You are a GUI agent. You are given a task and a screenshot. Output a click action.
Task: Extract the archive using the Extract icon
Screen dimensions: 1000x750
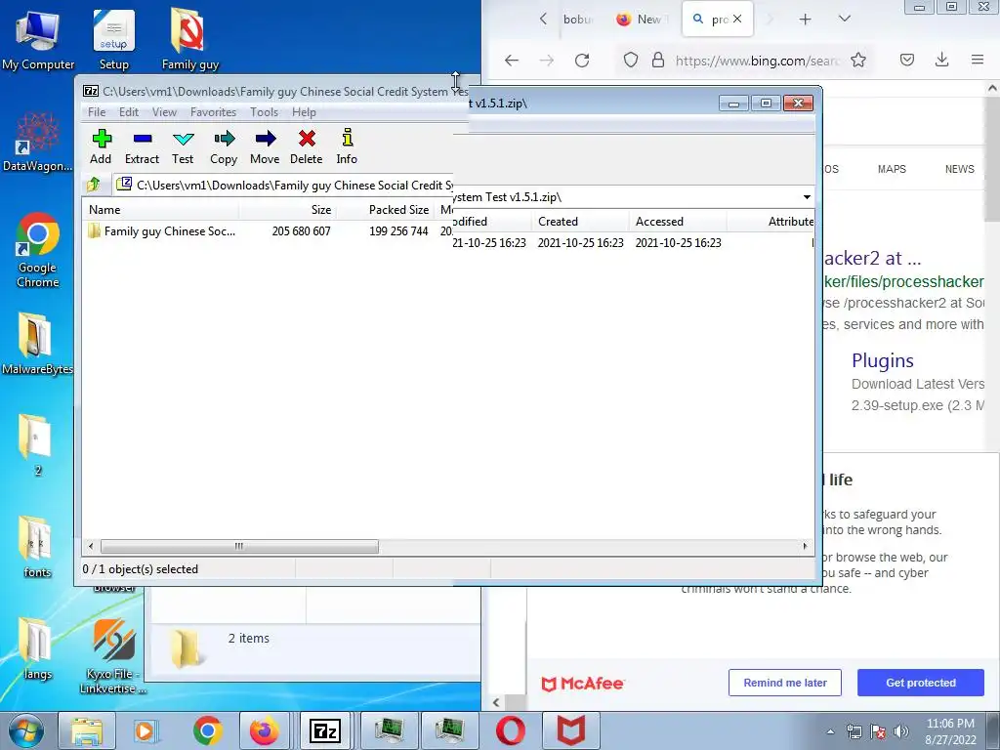142,146
